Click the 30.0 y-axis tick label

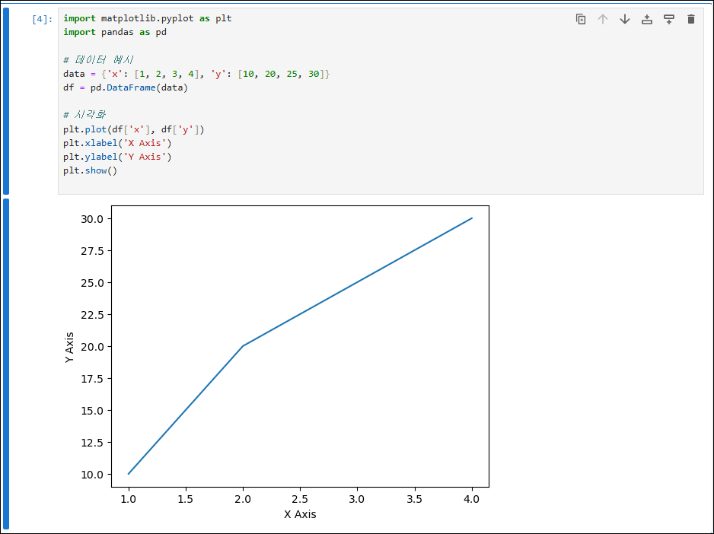92,219
